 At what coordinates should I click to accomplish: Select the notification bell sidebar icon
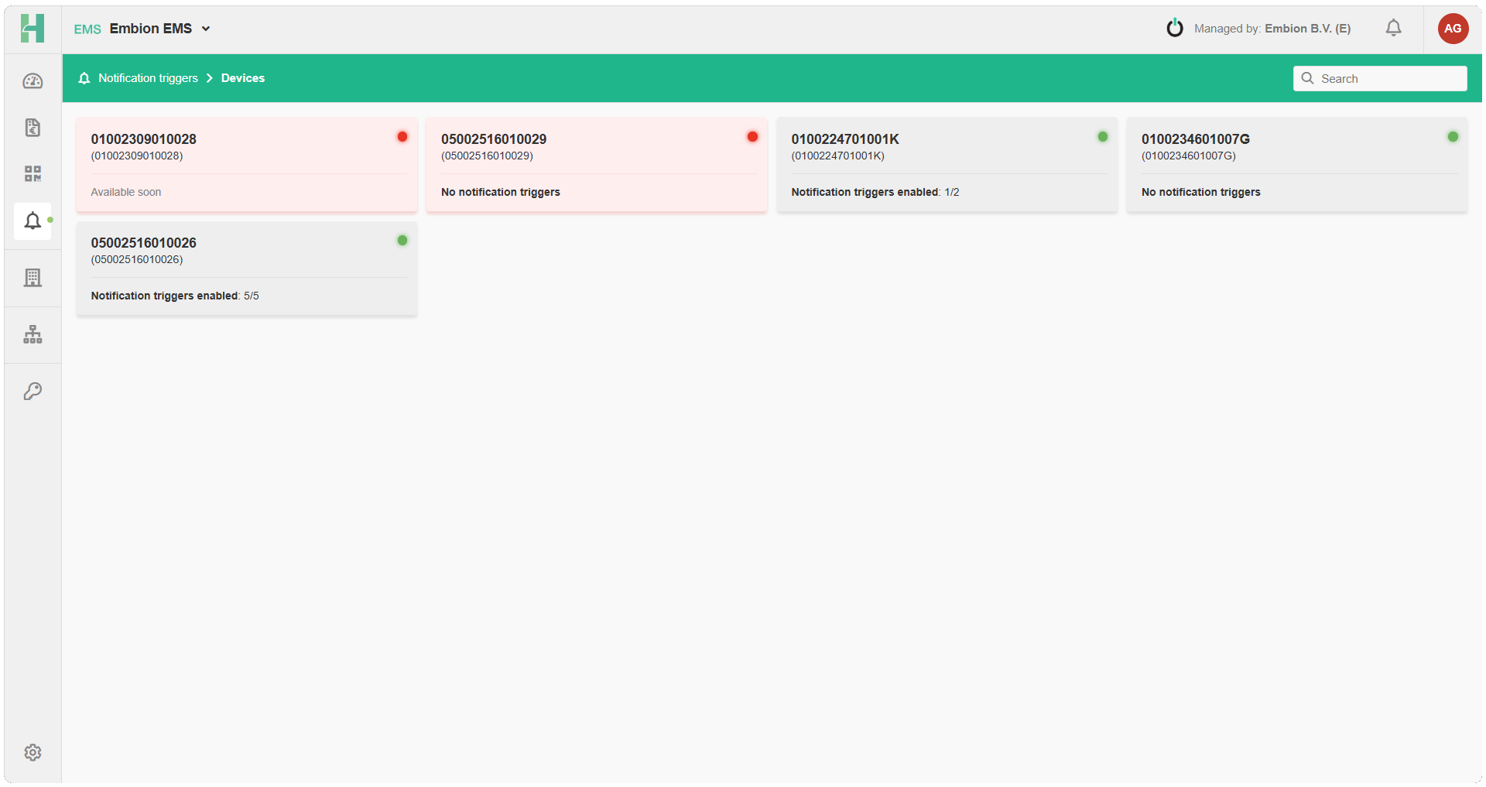pos(33,221)
